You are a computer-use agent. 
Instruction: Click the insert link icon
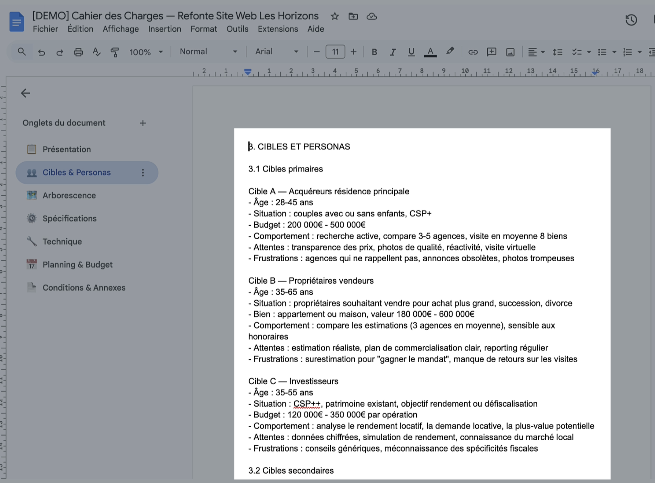[x=473, y=52]
